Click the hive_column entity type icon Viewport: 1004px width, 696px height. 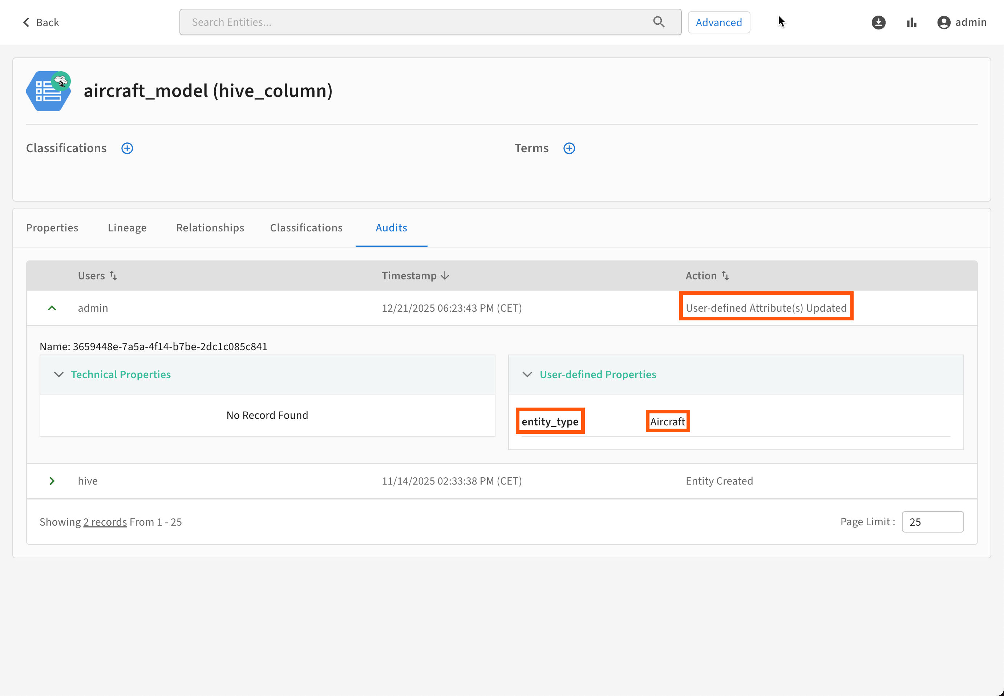(48, 91)
